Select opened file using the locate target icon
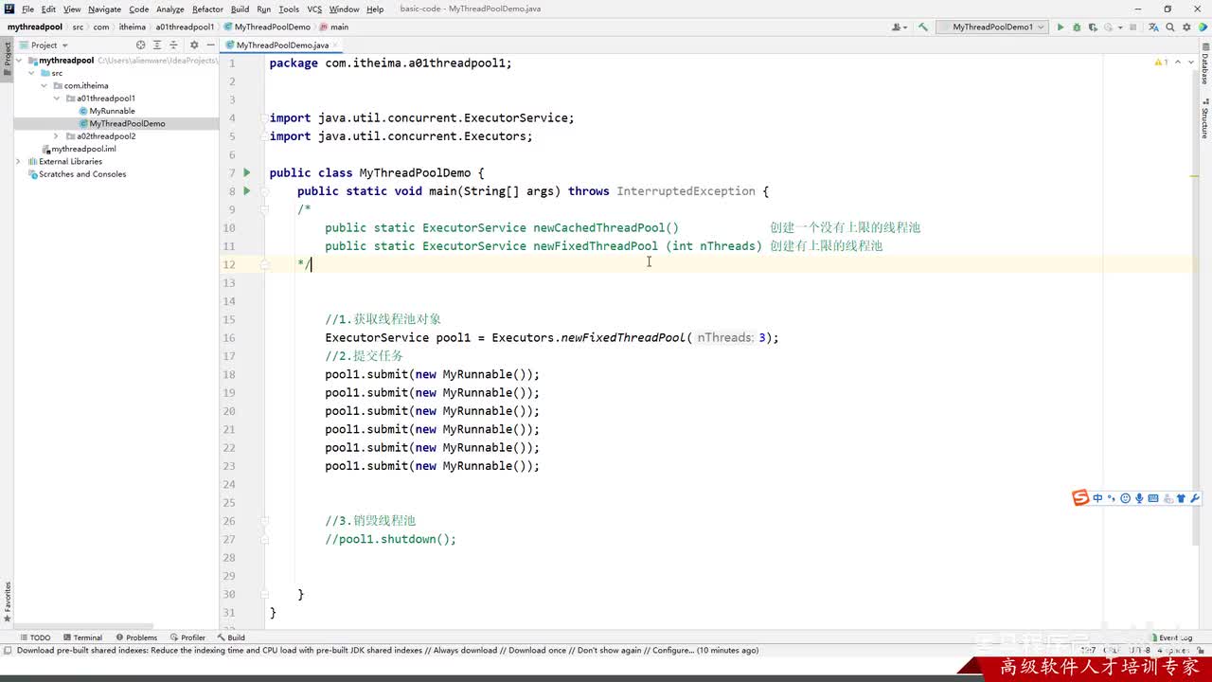Screen dimensions: 1212x682 pyautogui.click(x=141, y=45)
